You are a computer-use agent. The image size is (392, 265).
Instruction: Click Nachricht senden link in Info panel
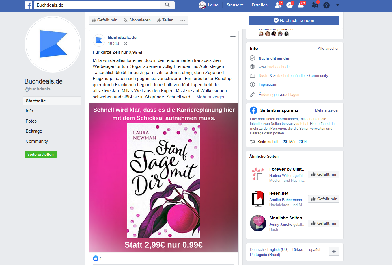pyautogui.click(x=274, y=58)
